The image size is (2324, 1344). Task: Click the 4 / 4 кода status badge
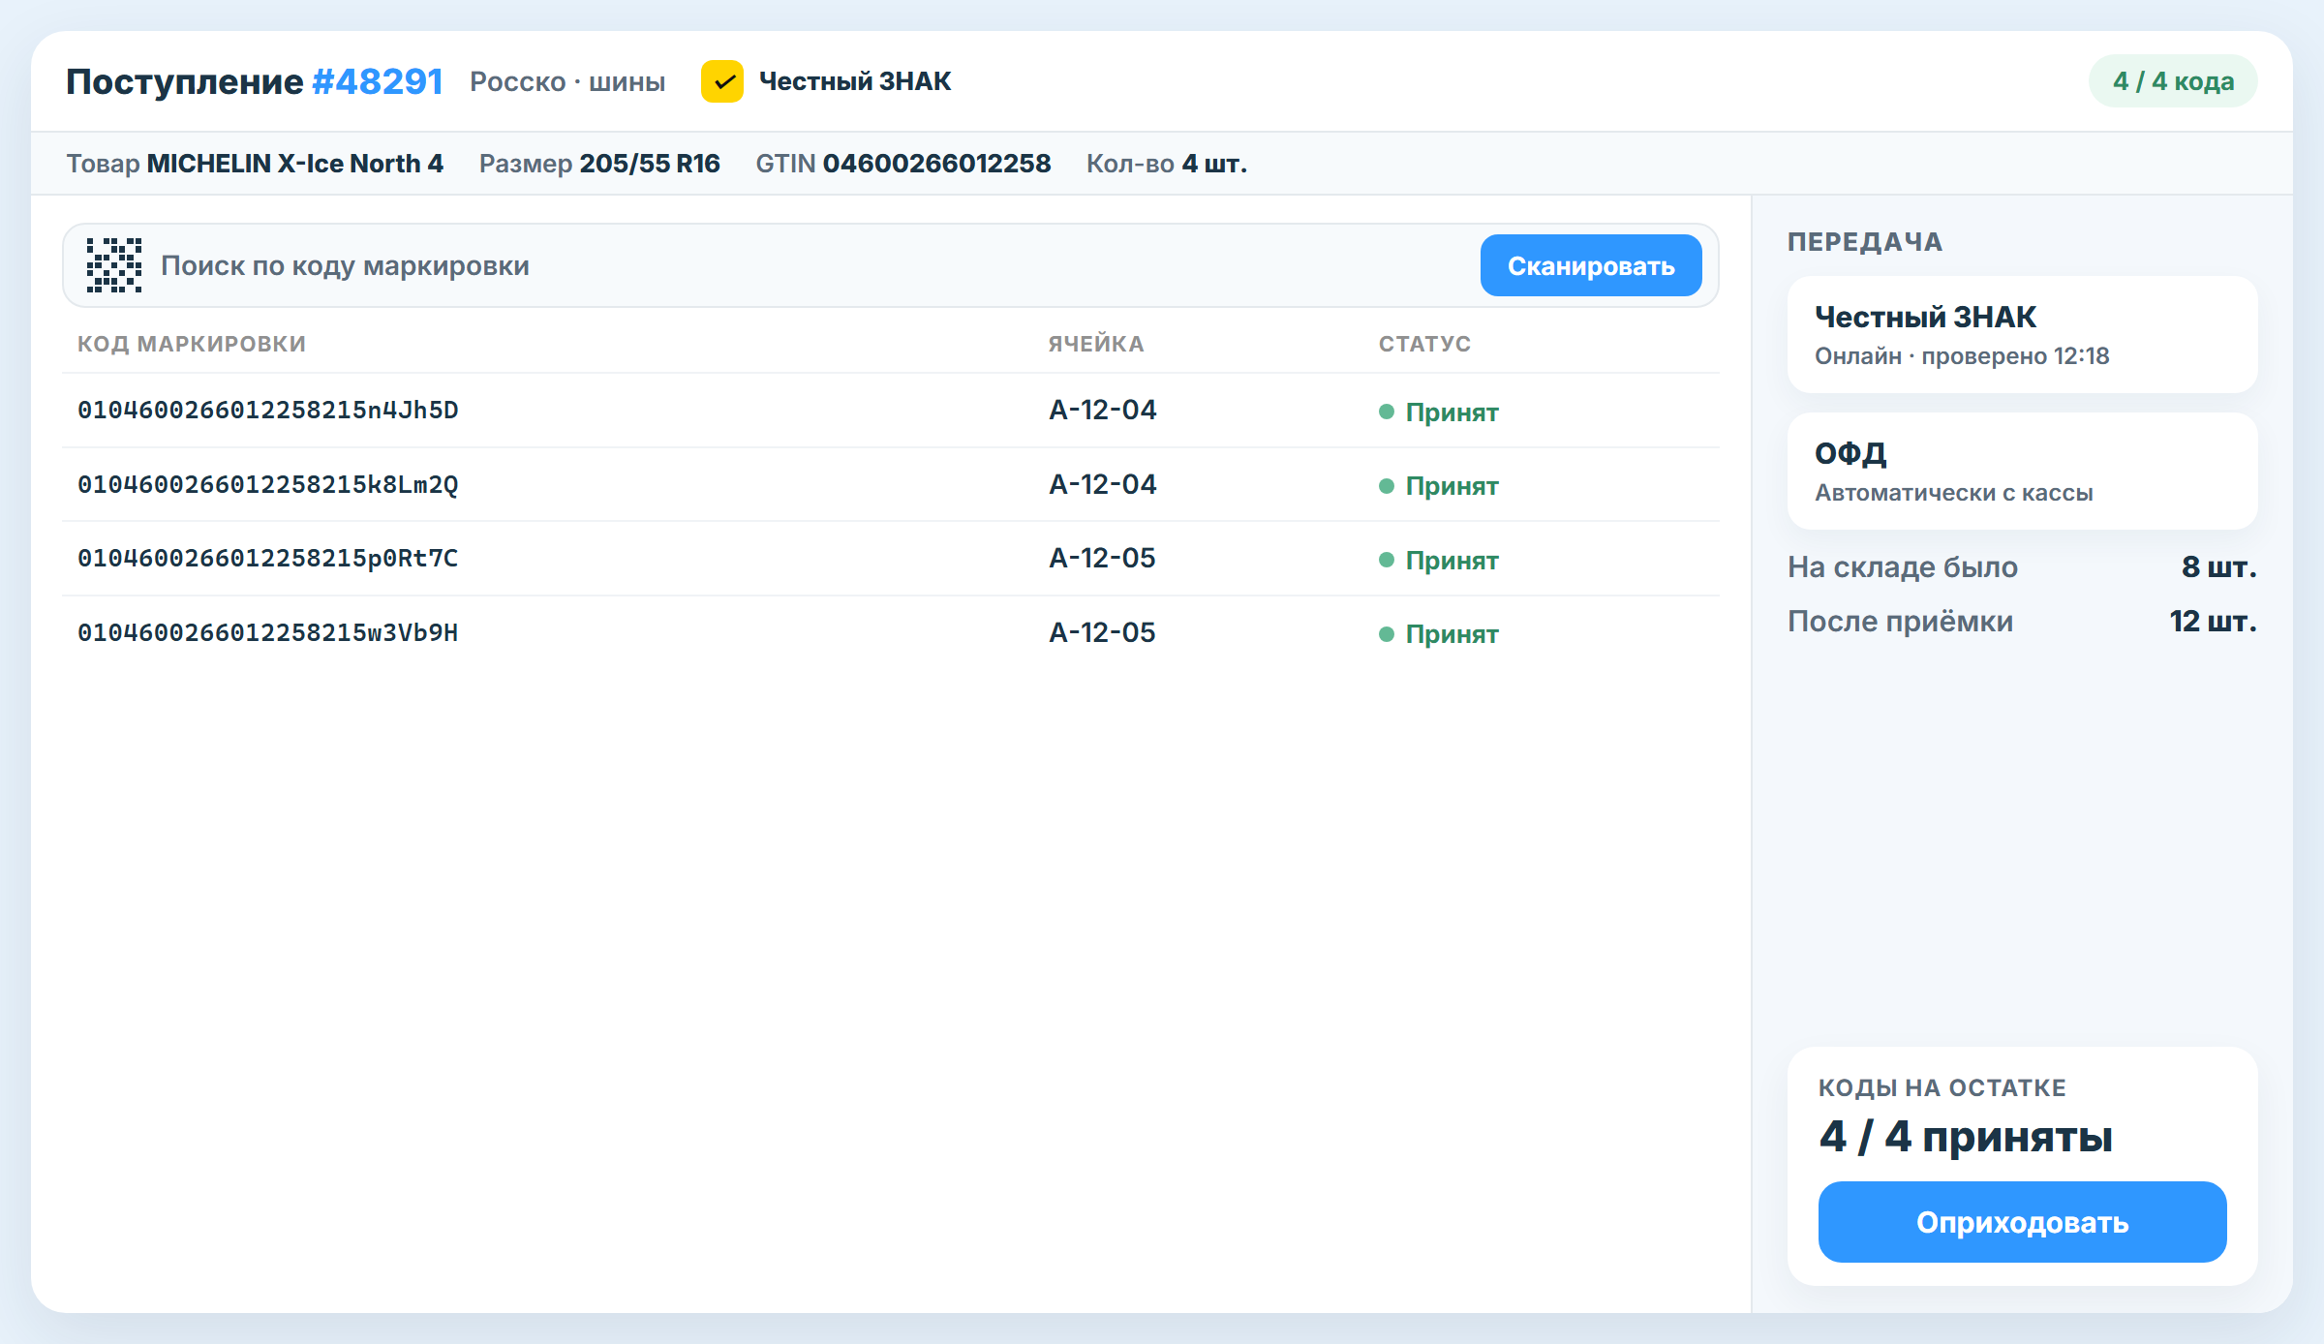[2173, 81]
